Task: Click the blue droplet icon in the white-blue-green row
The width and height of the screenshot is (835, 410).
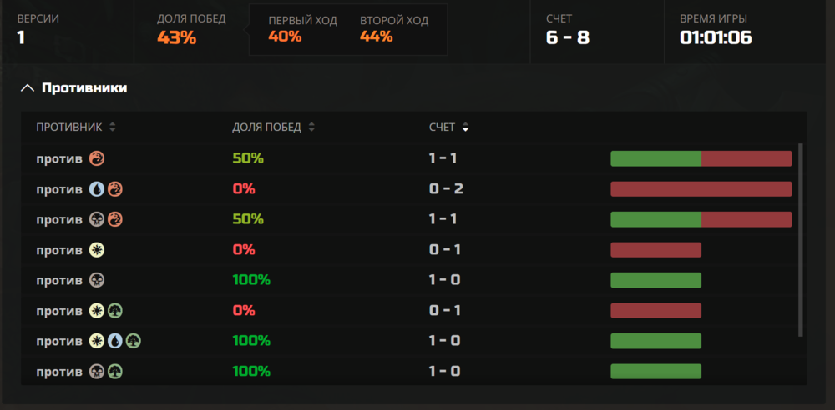Action: coord(115,341)
